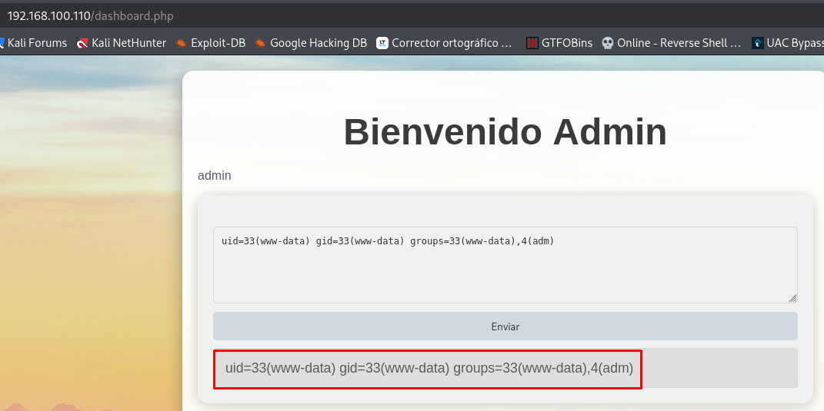Open the GTFOBins bookmark label
Image resolution: width=824 pixels, height=411 pixels.
coord(567,43)
